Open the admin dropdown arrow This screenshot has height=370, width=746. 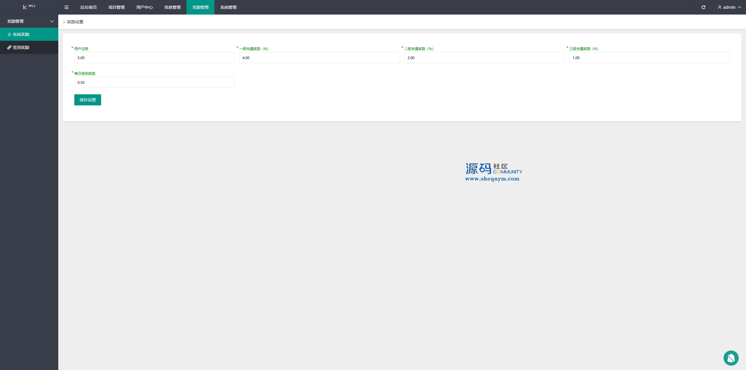(x=740, y=7)
